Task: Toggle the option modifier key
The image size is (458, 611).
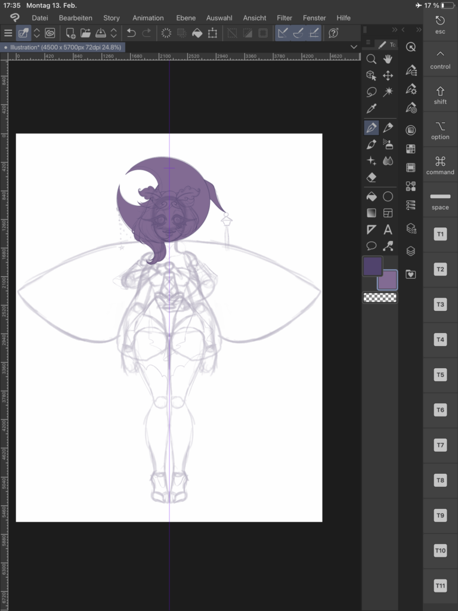Action: (x=440, y=130)
